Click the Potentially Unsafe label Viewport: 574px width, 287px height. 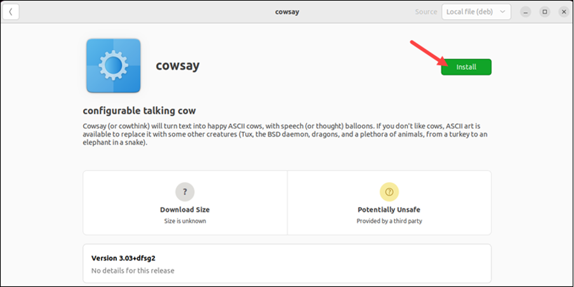click(389, 210)
